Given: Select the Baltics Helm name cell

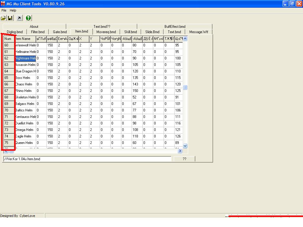Looking at the screenshot, I should pyautogui.click(x=25, y=110).
